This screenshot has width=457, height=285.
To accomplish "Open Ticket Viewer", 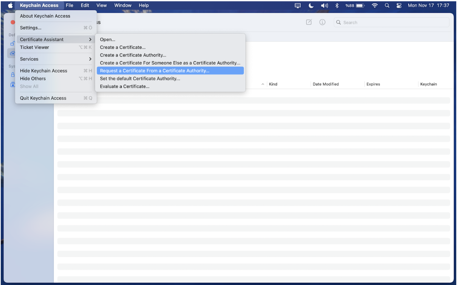I will click(x=56, y=47).
